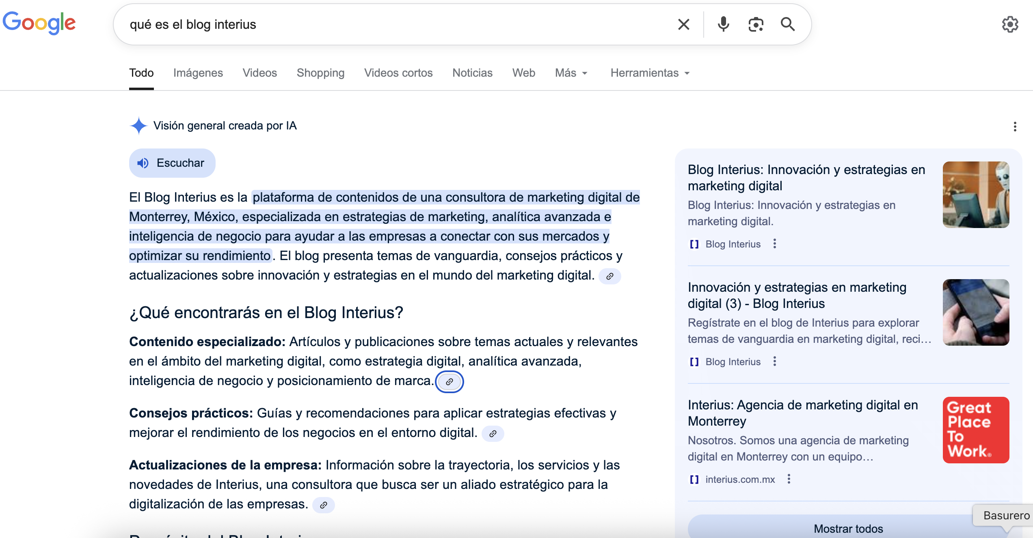
Task: Start voice search with the microphone icon
Action: (x=723, y=24)
